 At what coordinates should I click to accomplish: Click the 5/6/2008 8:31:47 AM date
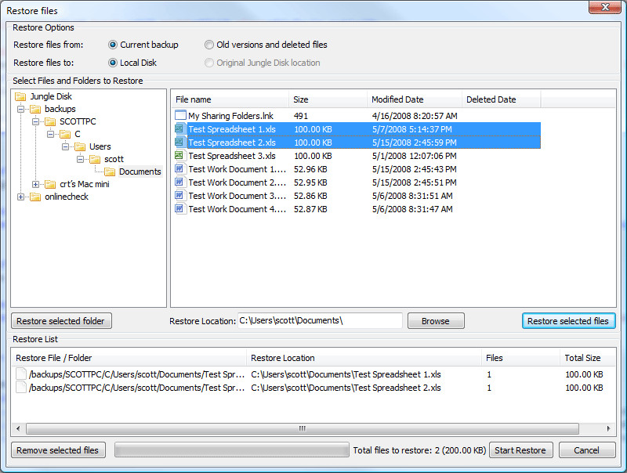[x=412, y=209]
